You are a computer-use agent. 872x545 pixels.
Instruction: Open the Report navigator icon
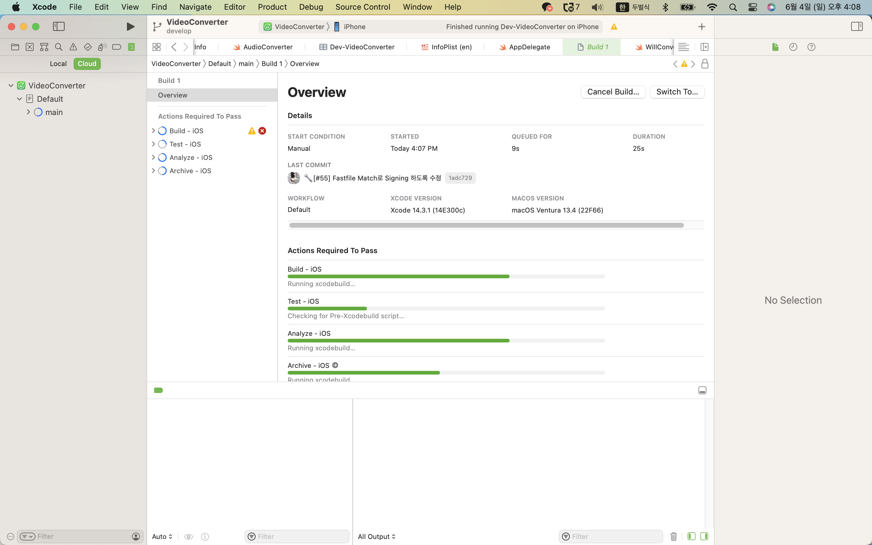131,47
